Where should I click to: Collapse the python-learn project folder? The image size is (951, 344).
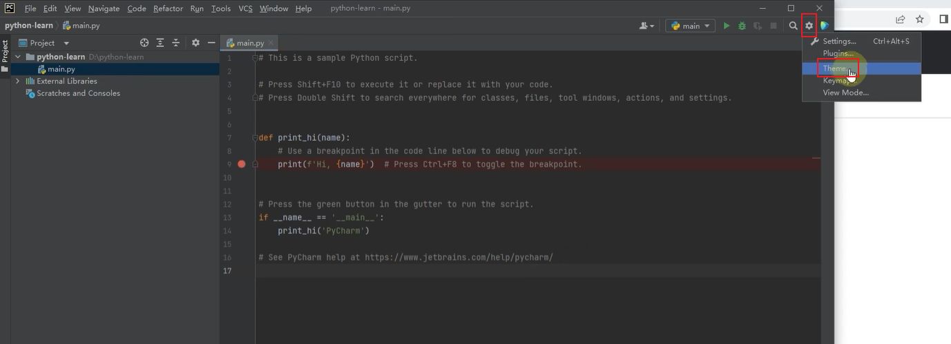[x=18, y=57]
